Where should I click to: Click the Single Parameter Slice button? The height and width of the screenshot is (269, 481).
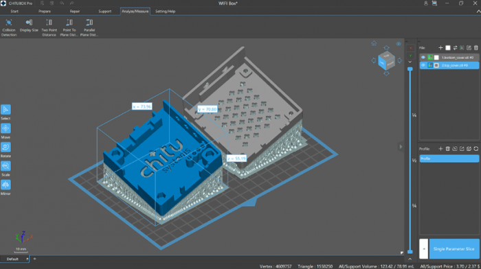coord(454,249)
